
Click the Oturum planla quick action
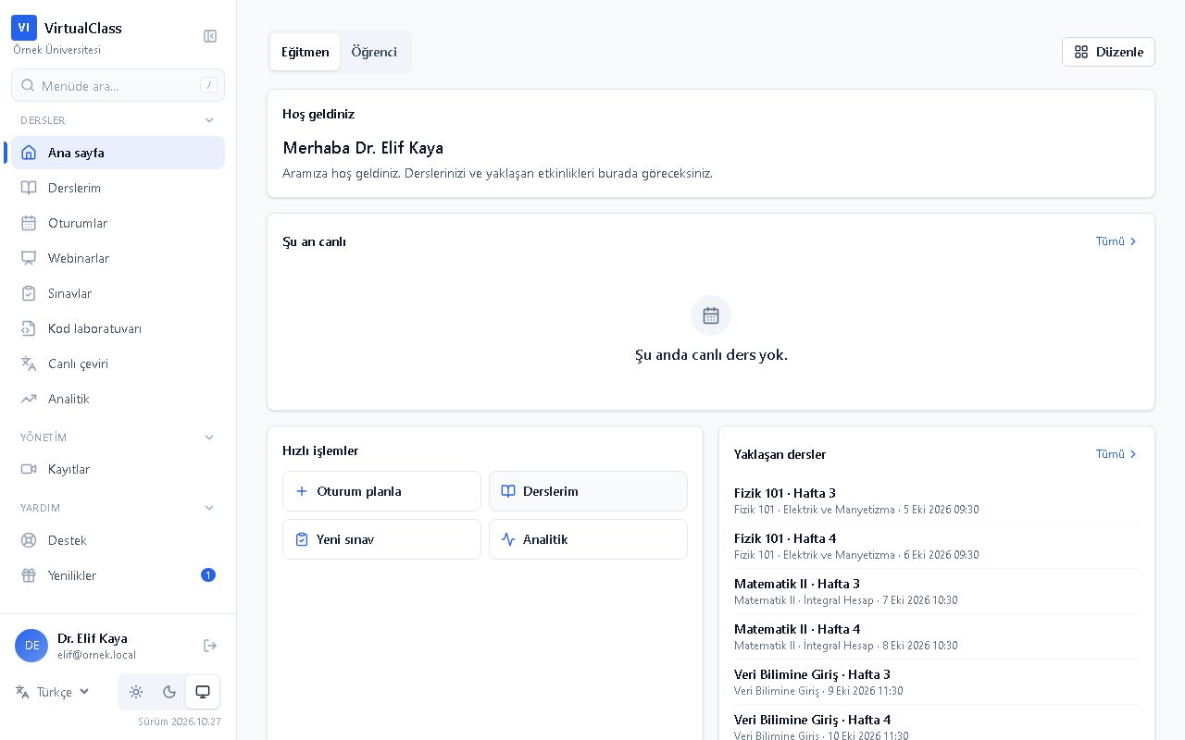pyautogui.click(x=381, y=491)
